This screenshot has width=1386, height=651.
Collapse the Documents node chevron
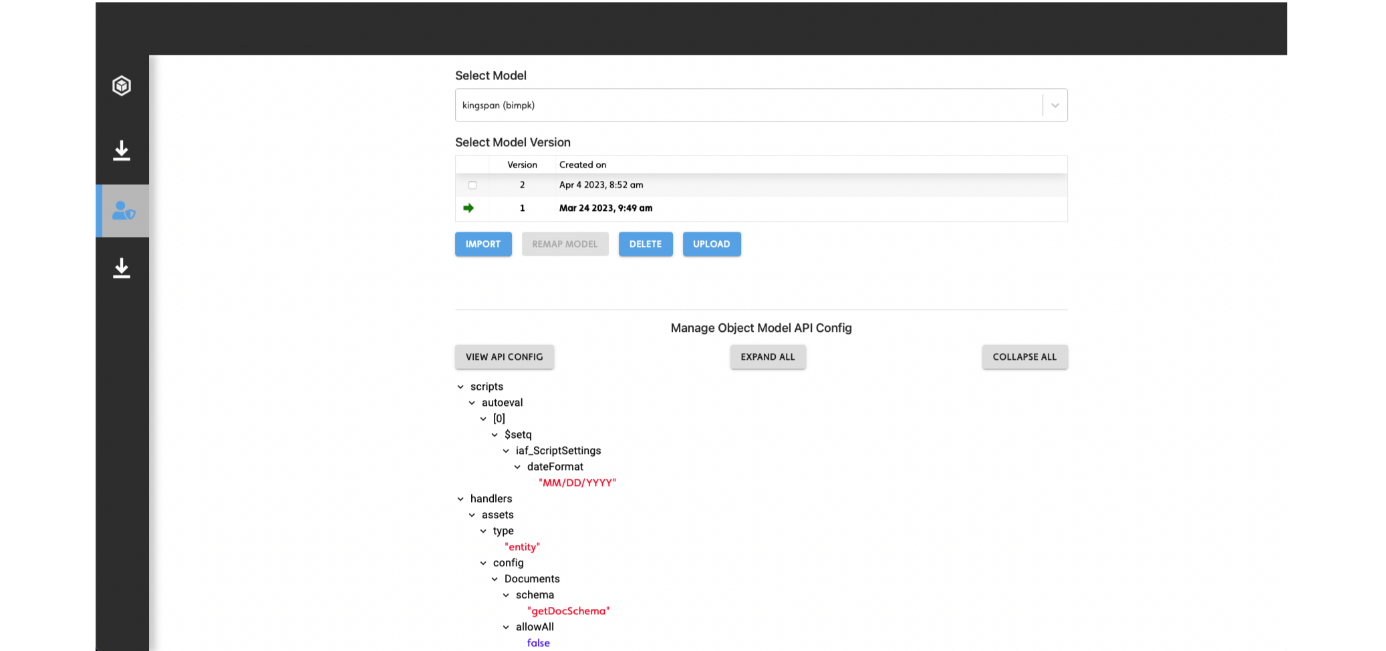[495, 579]
